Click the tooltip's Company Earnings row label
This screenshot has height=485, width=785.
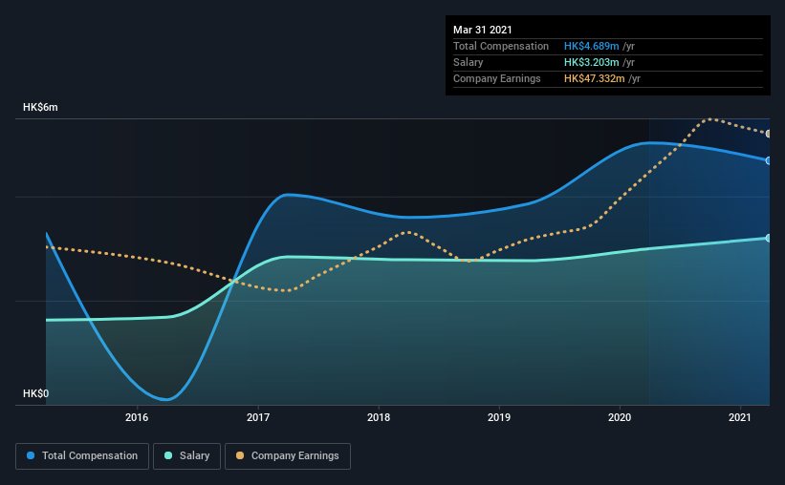[496, 78]
